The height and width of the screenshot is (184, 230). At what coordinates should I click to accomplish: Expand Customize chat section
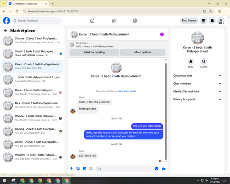click(197, 75)
